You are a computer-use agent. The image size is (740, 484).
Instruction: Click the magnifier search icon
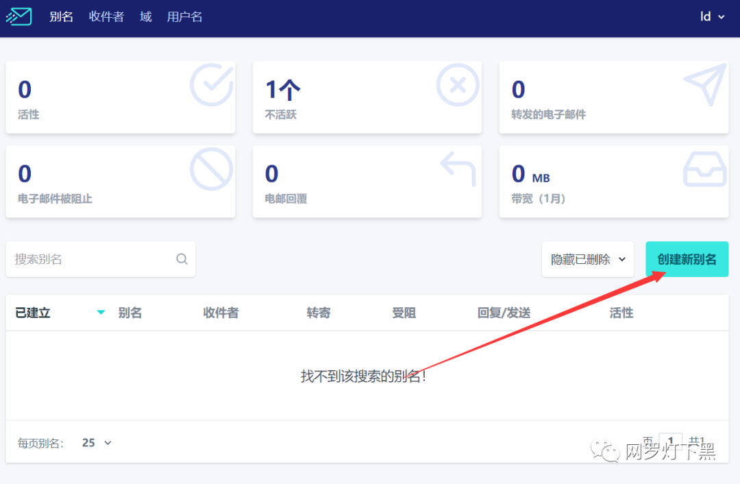pyautogui.click(x=182, y=259)
